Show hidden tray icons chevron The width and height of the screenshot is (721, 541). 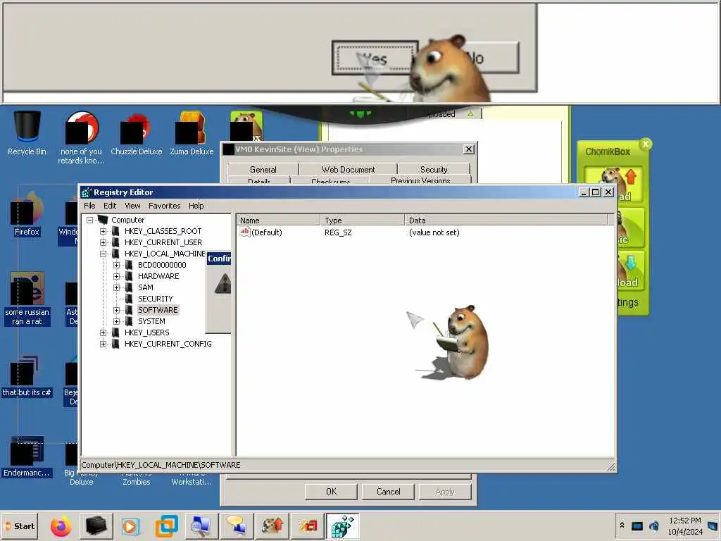click(x=622, y=526)
